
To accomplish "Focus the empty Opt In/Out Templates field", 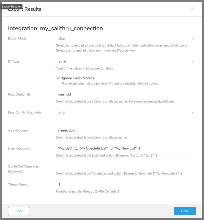I will click(x=126, y=166).
